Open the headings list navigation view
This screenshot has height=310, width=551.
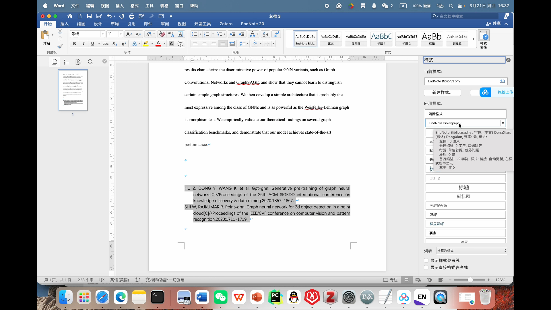[66, 62]
